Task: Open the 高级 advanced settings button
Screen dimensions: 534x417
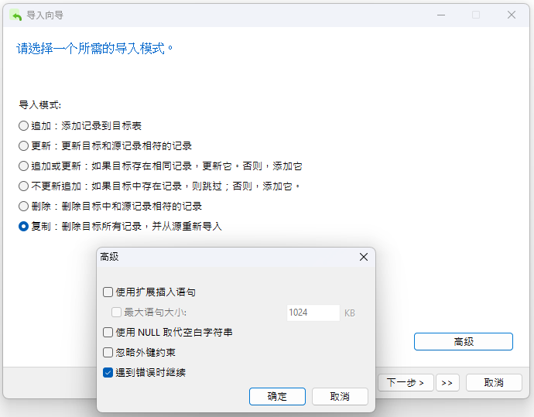Action: pyautogui.click(x=463, y=341)
